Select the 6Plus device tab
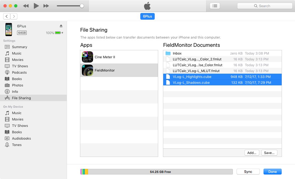Screen dimensions: 295x179 click(147, 16)
